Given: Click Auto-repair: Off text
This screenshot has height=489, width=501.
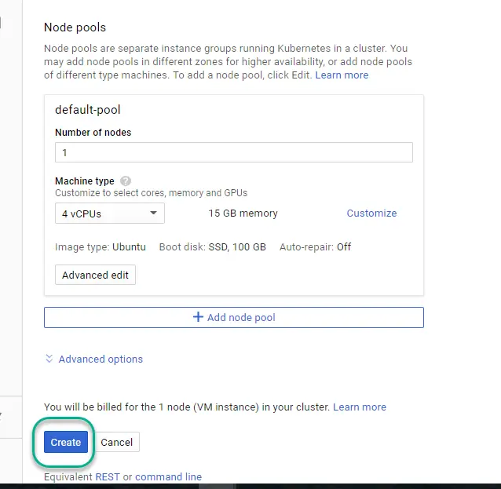Looking at the screenshot, I should 316,247.
